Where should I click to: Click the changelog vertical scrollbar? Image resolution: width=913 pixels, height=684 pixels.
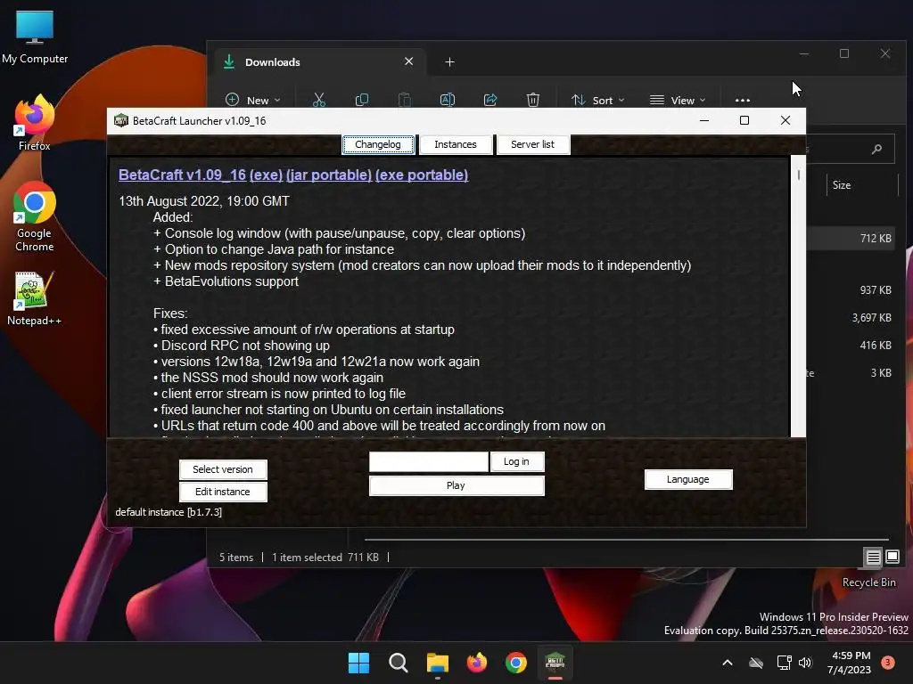click(x=798, y=297)
